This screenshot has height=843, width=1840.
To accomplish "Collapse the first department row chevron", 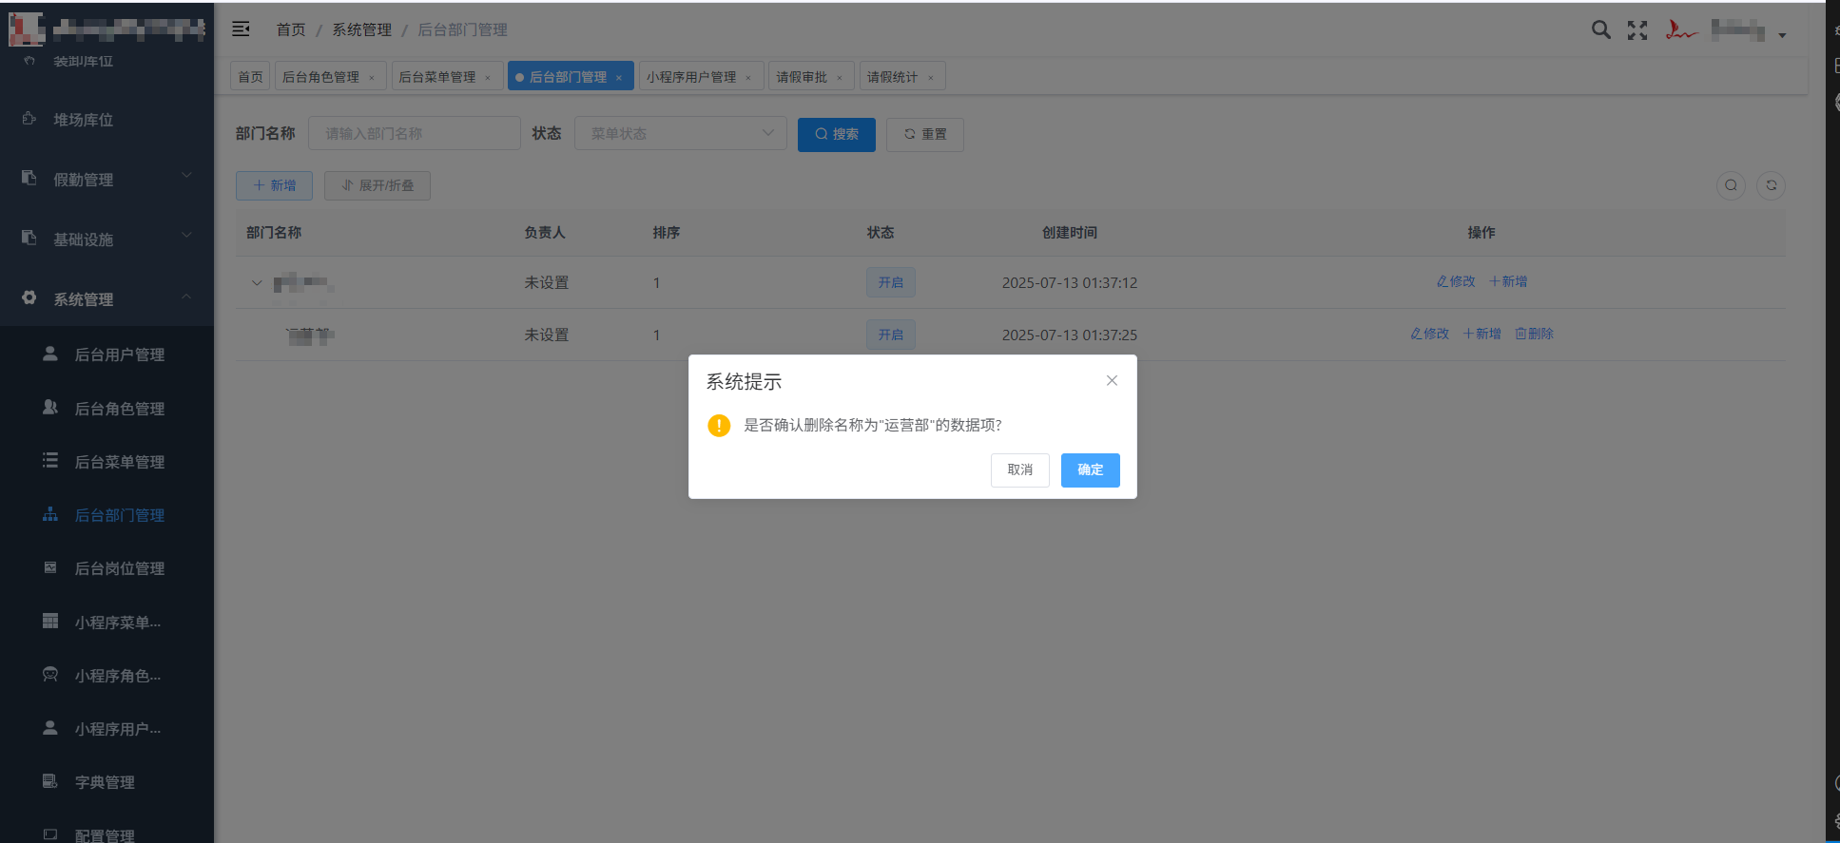I will 257,282.
